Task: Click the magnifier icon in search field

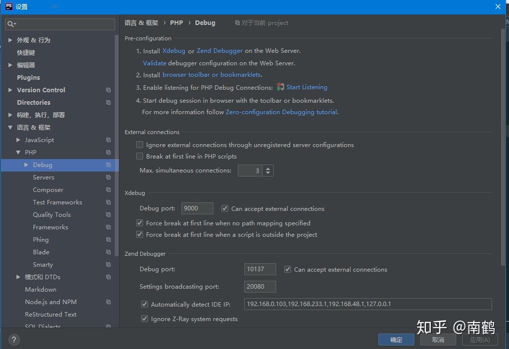Action: (x=9, y=24)
